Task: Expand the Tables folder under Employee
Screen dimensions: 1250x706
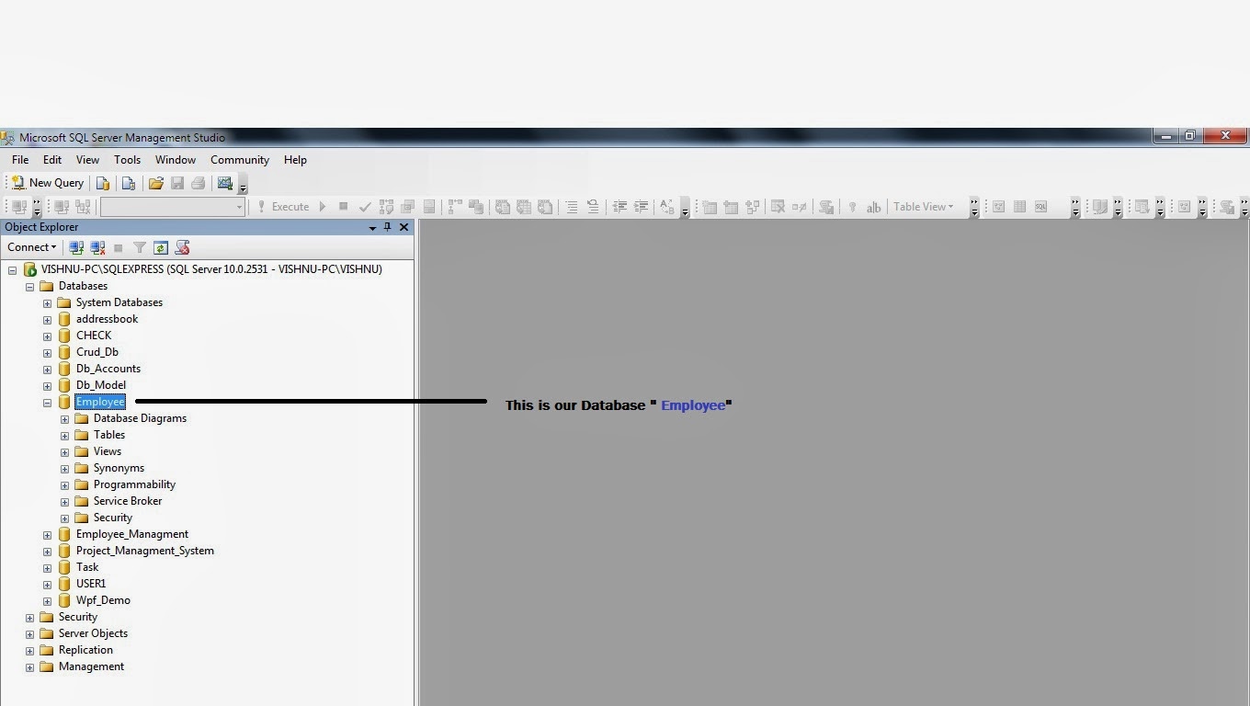Action: (x=64, y=436)
